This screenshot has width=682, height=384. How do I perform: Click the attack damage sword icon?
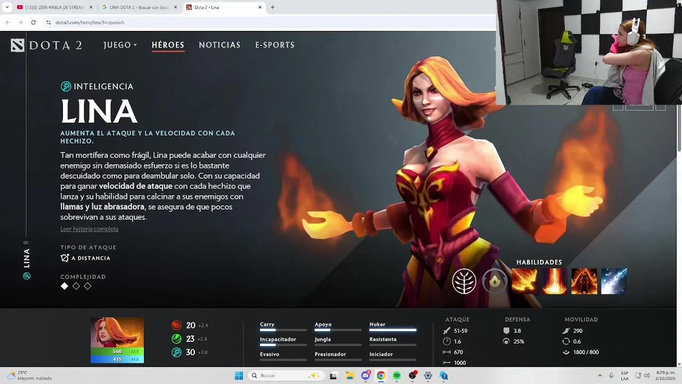[x=447, y=331]
